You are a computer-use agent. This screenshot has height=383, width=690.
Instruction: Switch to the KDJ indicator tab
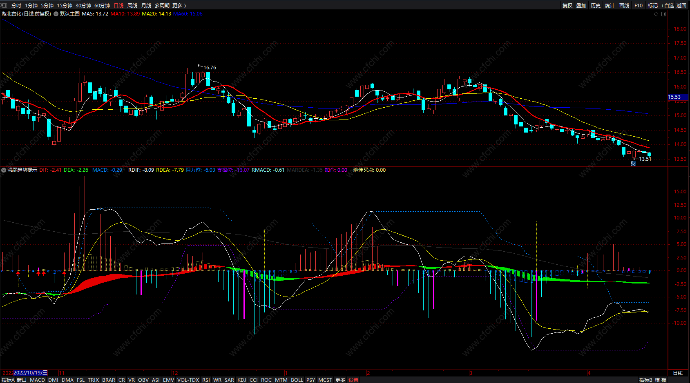pos(242,380)
